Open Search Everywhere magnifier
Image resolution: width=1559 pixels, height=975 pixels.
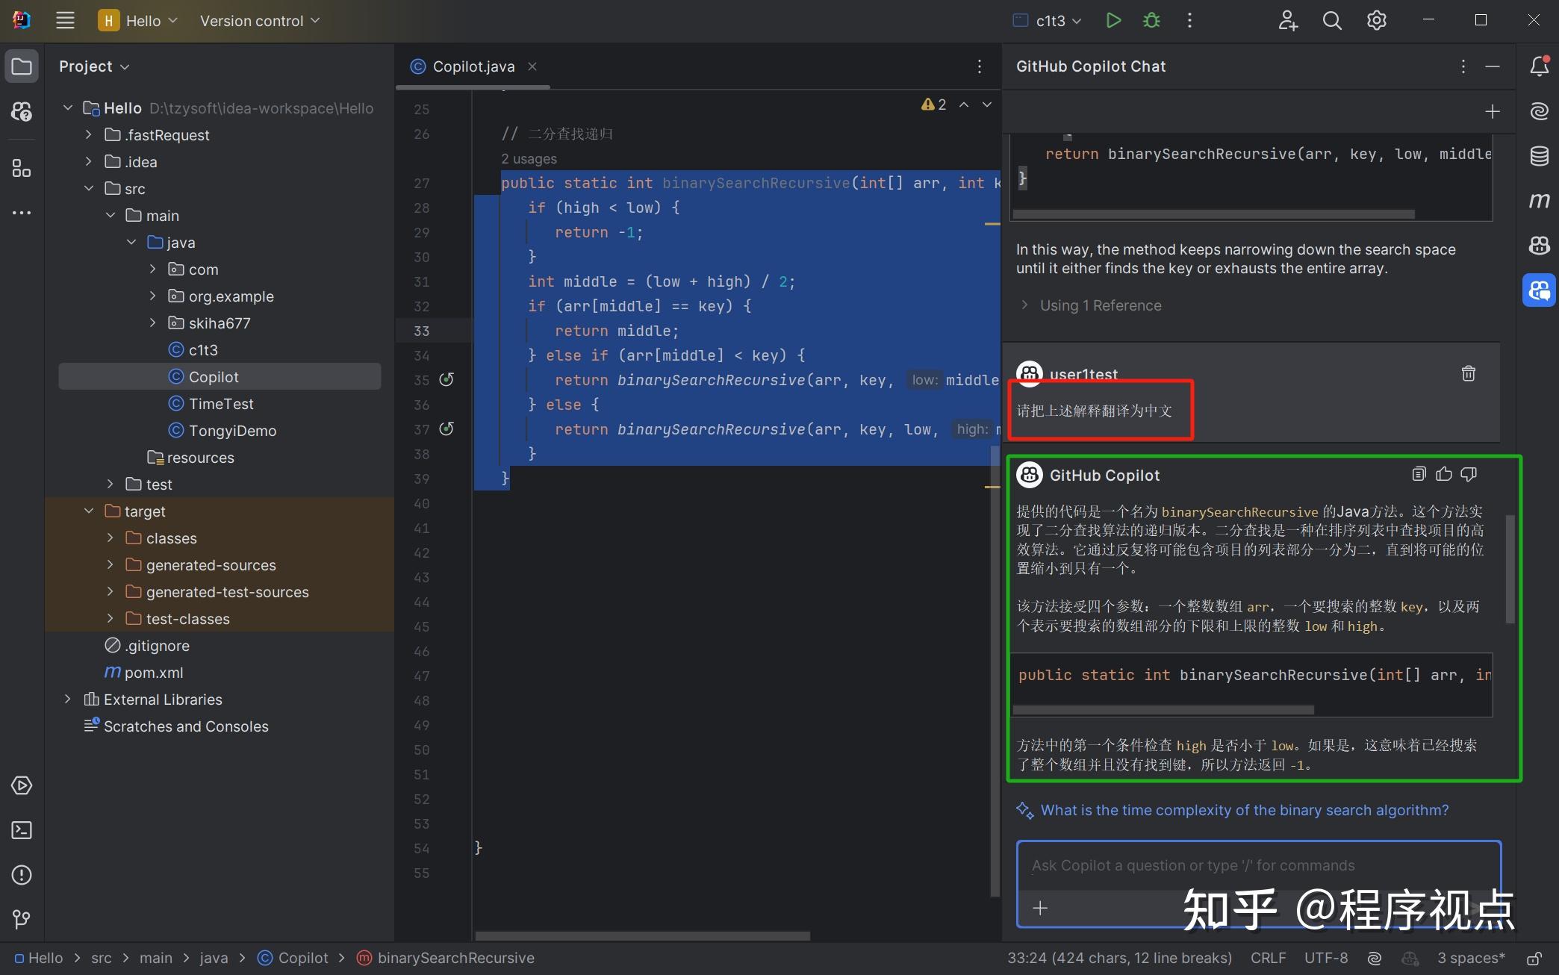click(x=1331, y=20)
